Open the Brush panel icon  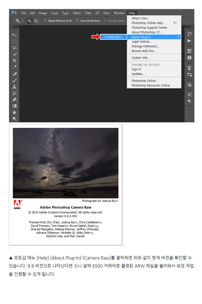click(189, 68)
